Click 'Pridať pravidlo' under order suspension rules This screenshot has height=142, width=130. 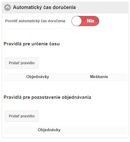click(x=22, y=116)
